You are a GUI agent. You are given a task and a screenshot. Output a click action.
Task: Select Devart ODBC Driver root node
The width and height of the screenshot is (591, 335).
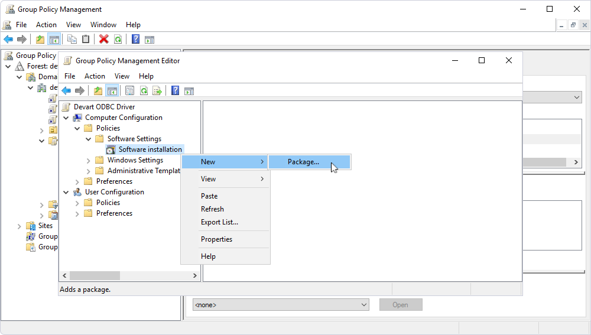pos(104,107)
